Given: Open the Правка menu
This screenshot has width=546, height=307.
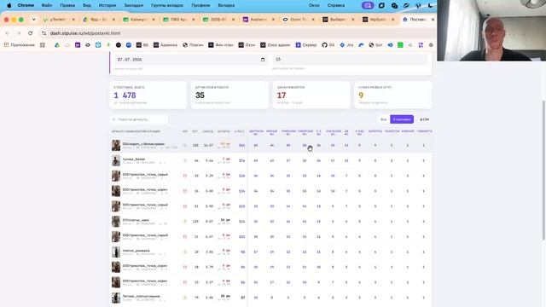Looking at the screenshot, I should click(x=67, y=5).
